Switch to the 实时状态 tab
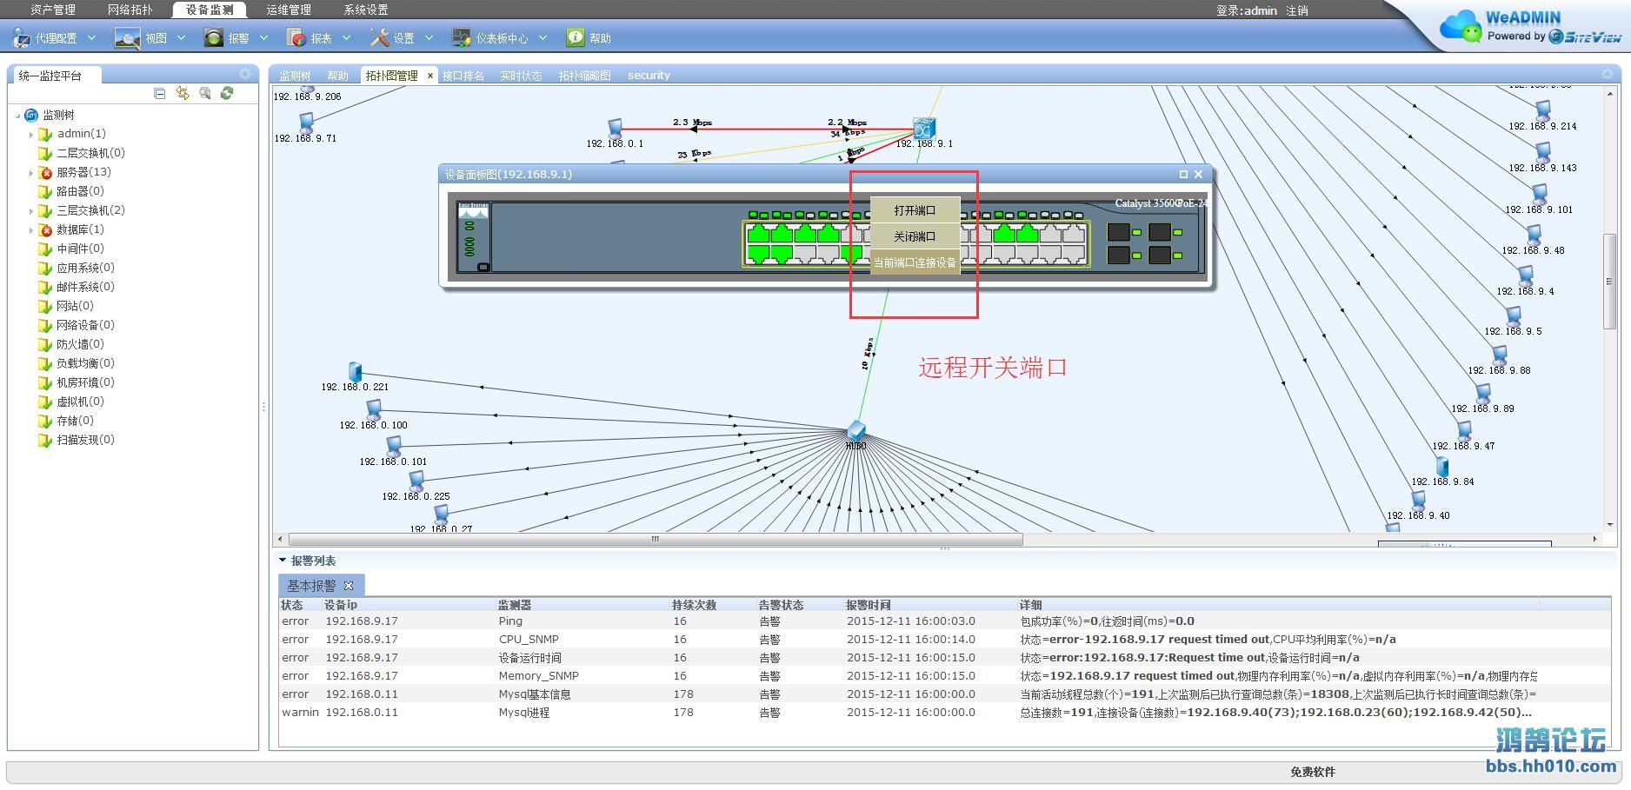This screenshot has width=1631, height=790. click(x=521, y=76)
